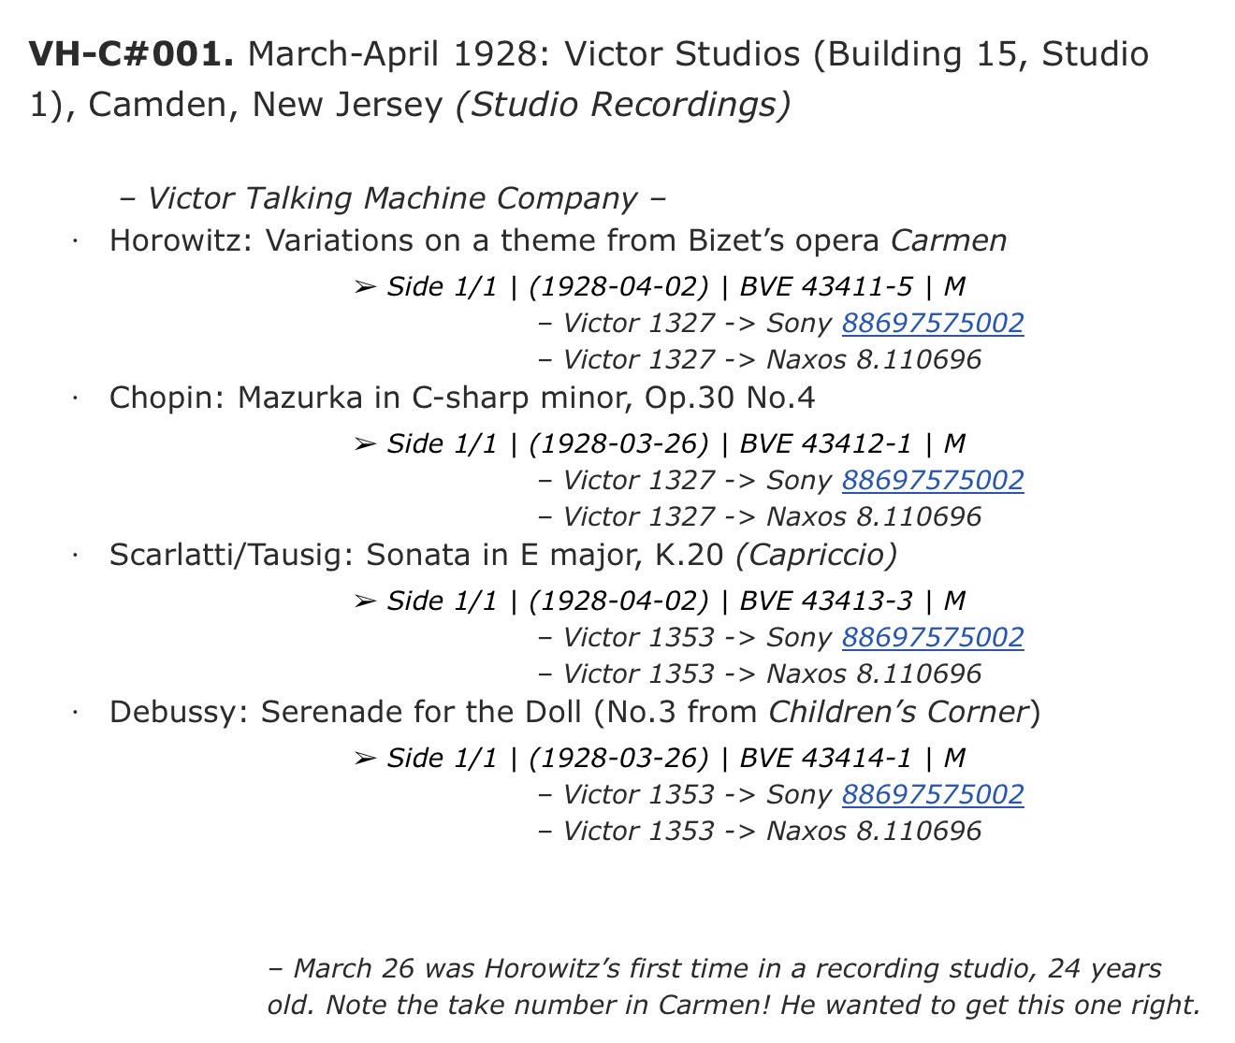
Task: Click the March 26 footnote about Horowitz
Action: [733, 986]
